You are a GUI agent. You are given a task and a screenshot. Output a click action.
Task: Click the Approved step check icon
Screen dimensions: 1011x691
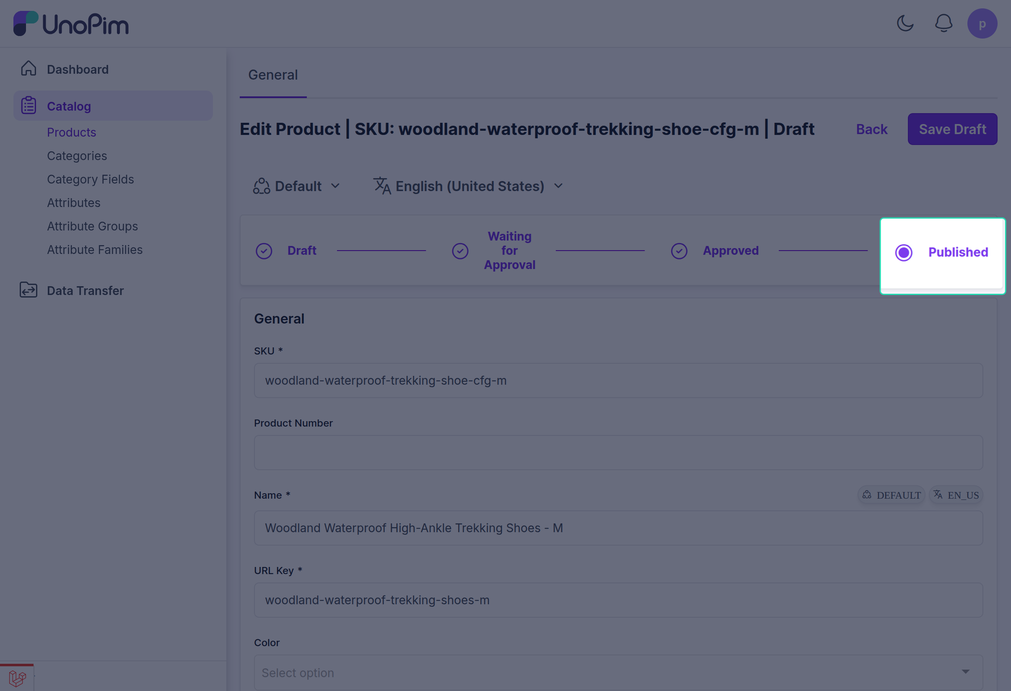tap(679, 251)
